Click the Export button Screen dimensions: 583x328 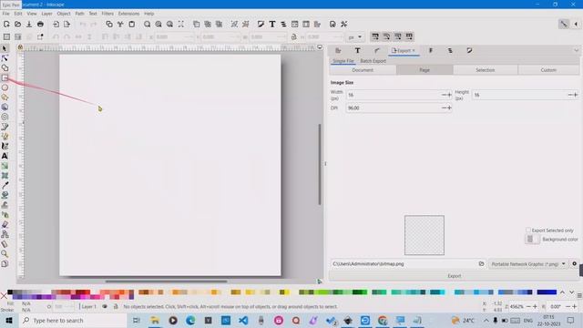(454, 276)
